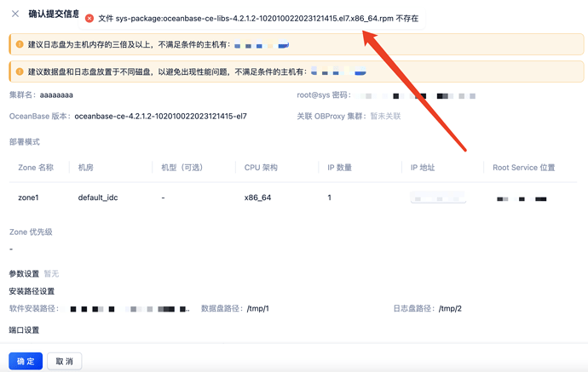This screenshot has width=588, height=372.
Task: Click the 软件安装路径 label
Action: click(34, 309)
